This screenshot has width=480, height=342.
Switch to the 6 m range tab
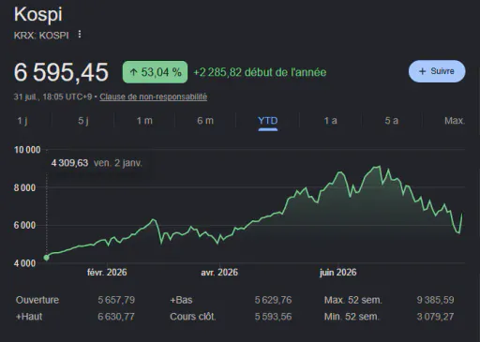click(205, 121)
